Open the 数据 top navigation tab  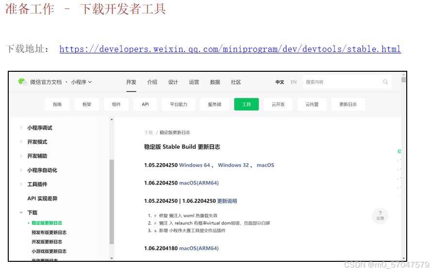click(x=215, y=82)
